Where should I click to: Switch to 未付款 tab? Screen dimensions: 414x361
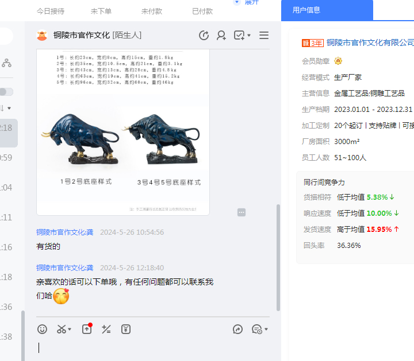coord(152,11)
